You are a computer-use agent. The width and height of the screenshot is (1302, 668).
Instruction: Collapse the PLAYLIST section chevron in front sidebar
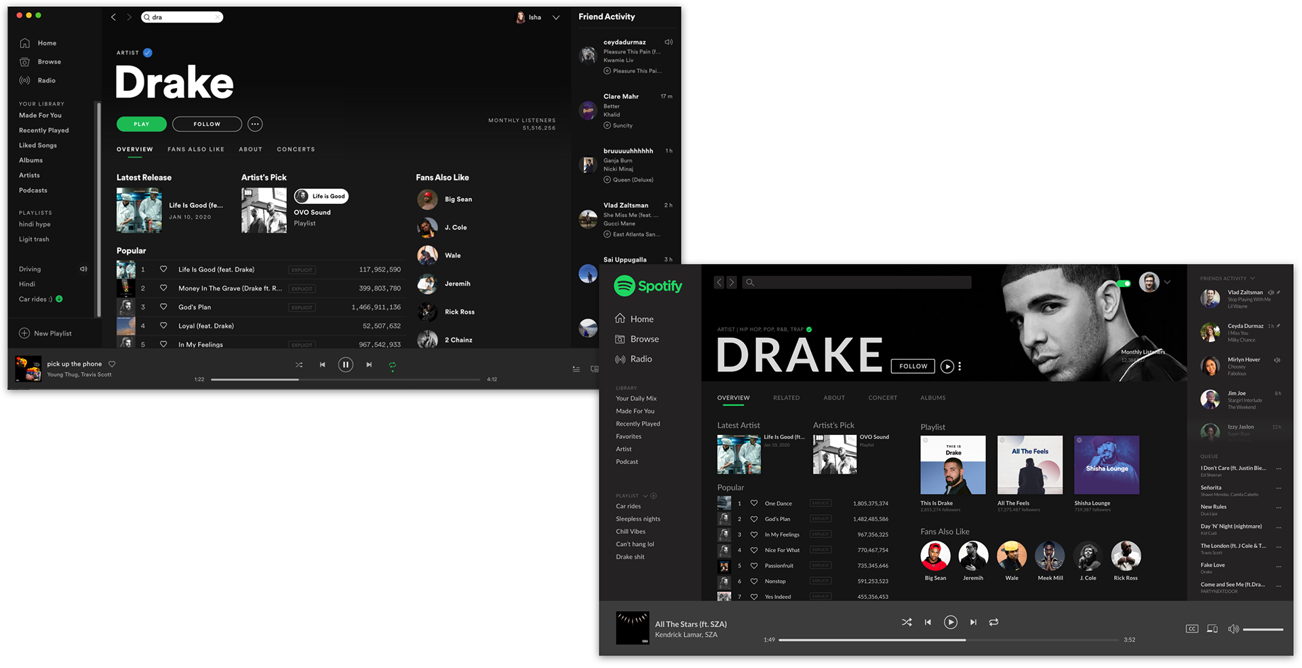tap(645, 496)
